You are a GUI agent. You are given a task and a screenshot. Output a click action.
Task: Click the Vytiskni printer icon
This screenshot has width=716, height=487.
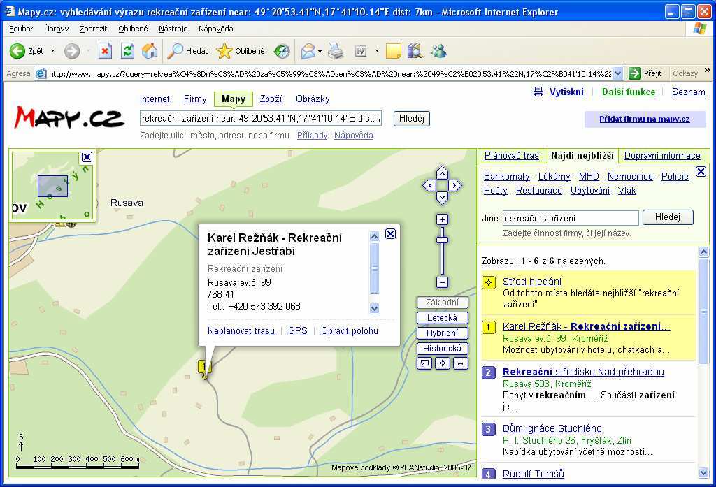coord(538,92)
